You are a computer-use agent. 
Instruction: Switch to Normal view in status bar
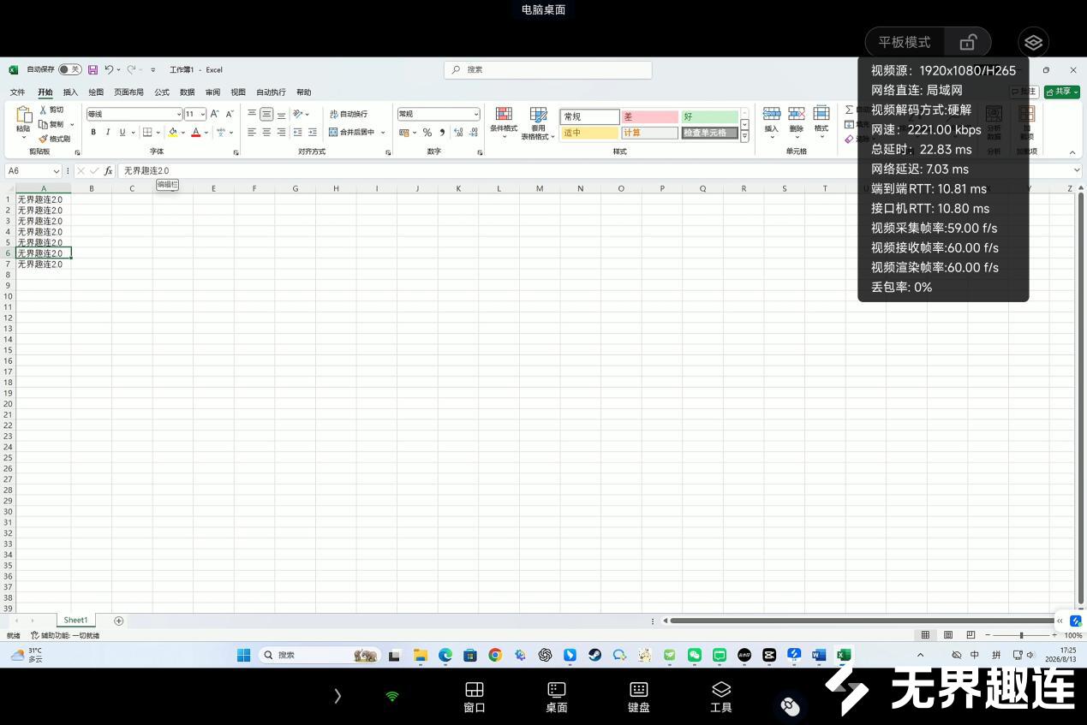925,635
